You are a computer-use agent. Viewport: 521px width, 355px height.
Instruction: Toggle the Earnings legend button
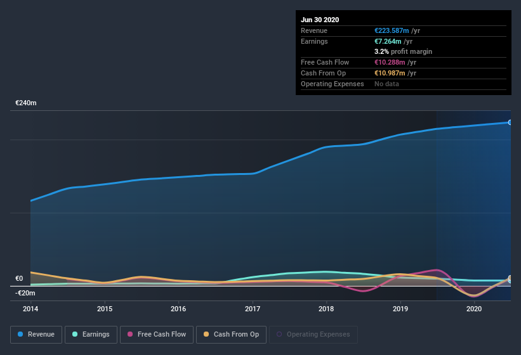tap(91, 335)
